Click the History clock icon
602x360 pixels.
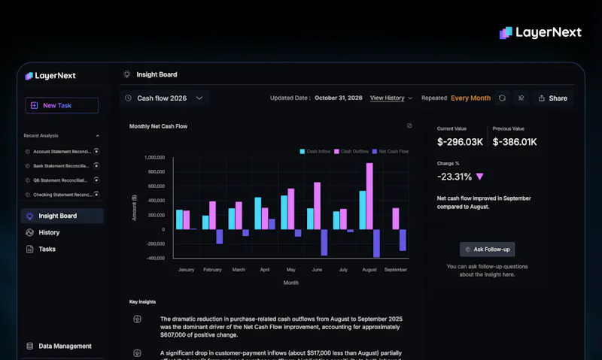click(29, 232)
